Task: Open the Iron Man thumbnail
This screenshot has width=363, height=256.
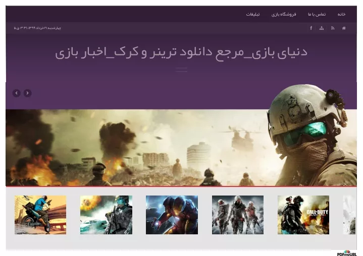Action: point(172,215)
